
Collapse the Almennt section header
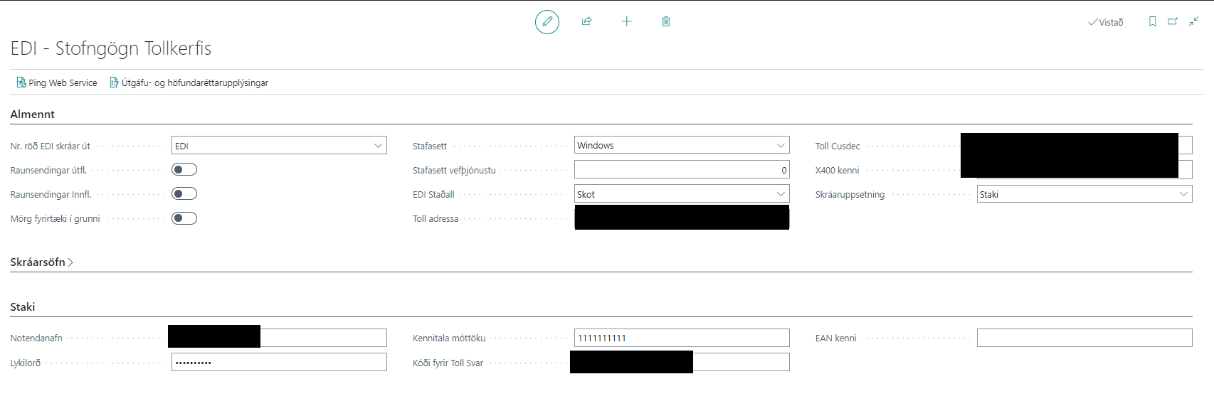pos(33,114)
